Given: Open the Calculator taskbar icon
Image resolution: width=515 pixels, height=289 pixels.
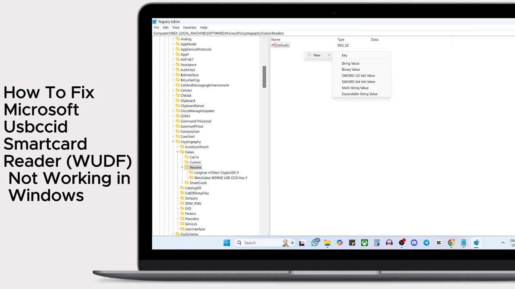Looking at the screenshot, I should coord(377,243).
